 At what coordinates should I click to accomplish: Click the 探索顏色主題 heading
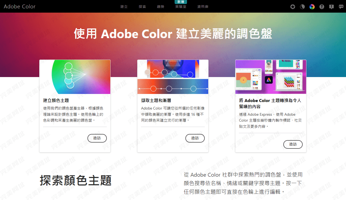click(x=76, y=180)
